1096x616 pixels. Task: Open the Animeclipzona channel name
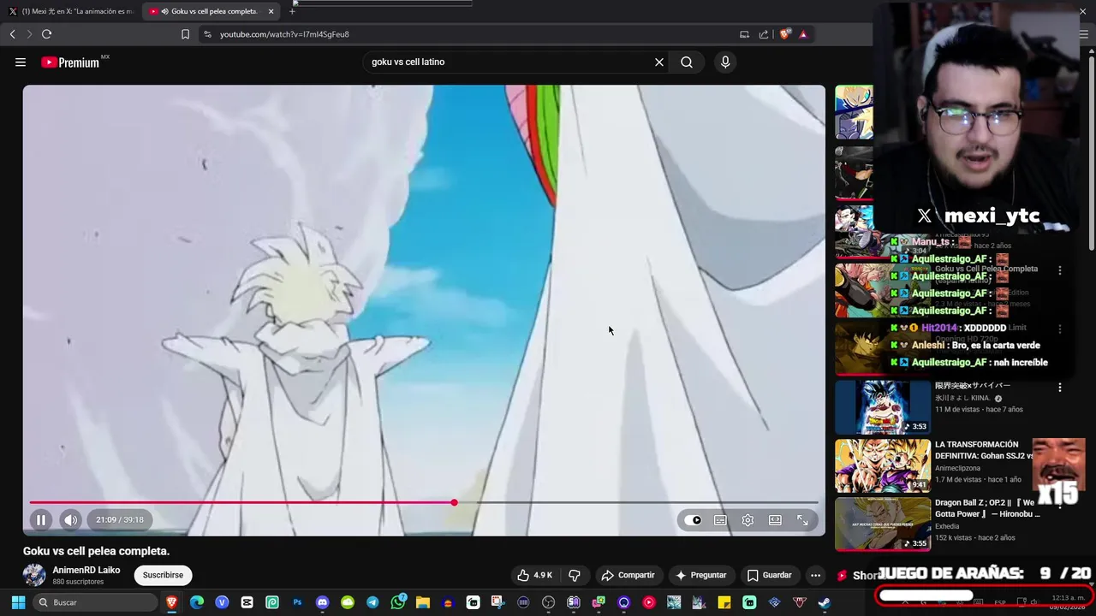(x=959, y=468)
